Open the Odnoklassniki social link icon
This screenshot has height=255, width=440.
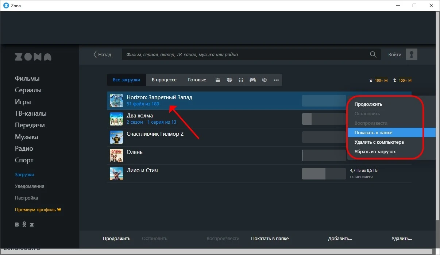(x=24, y=224)
